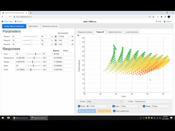The image size is (175, 131).
Task: Disable Auto update plot checkbox
Action: tap(114, 111)
